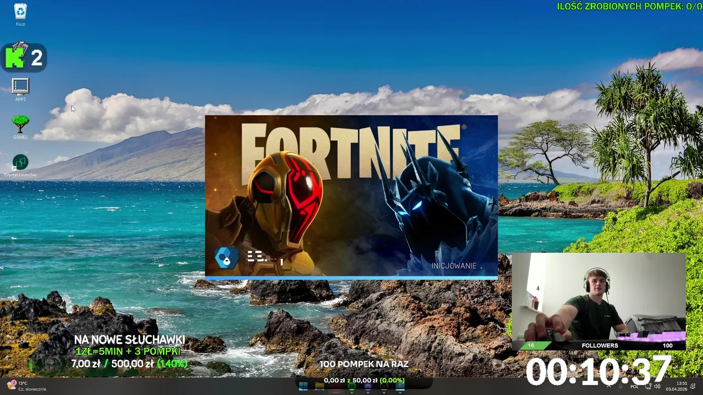Open the Kosz recycle bin icon
This screenshot has width=703, height=395.
coord(20,14)
